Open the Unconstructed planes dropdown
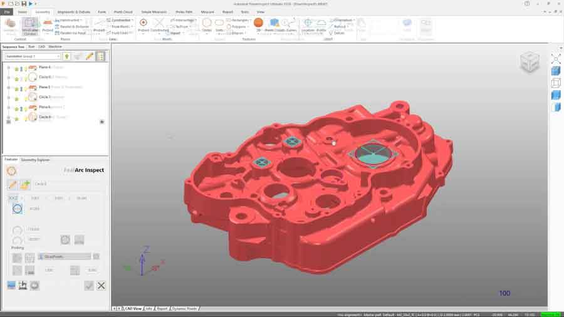The width and height of the screenshot is (564, 317). pos(69,20)
